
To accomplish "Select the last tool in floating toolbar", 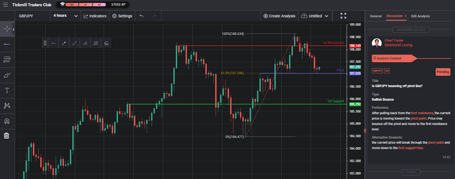I will coord(106,43).
